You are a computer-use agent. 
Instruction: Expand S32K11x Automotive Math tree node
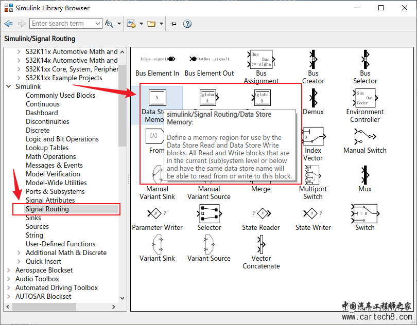click(x=19, y=51)
